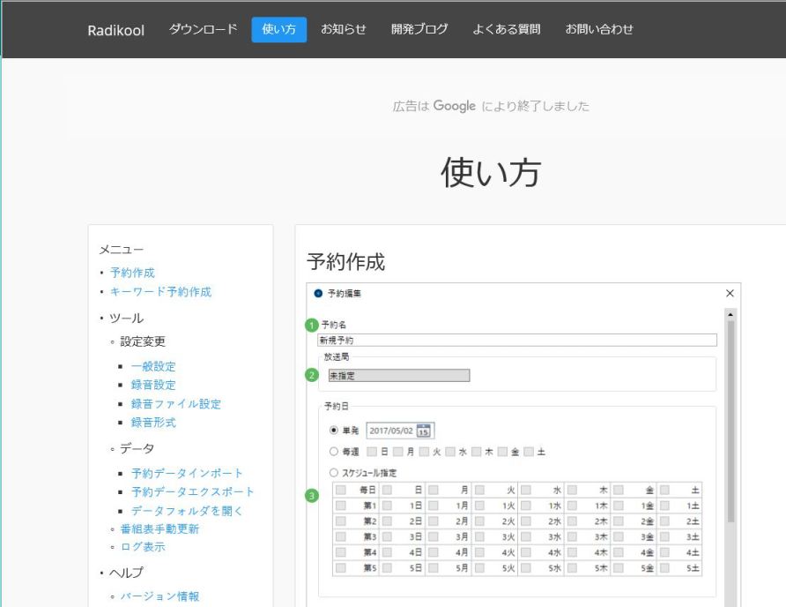Image resolution: width=786 pixels, height=607 pixels.
Task: Close the 予約編集 dialog with the X
Action: (730, 293)
